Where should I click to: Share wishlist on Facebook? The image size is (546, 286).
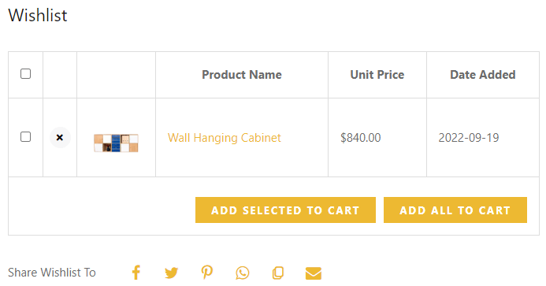pyautogui.click(x=136, y=273)
